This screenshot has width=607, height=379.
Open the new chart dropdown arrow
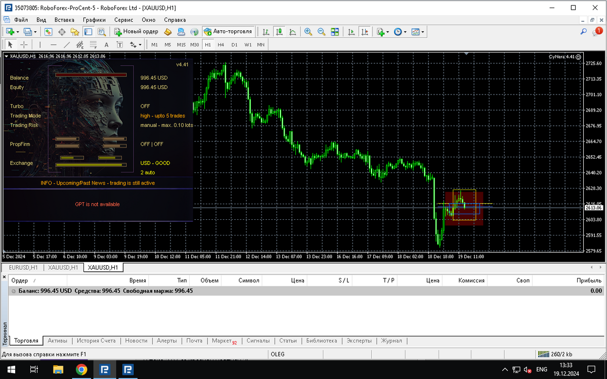tap(18, 31)
